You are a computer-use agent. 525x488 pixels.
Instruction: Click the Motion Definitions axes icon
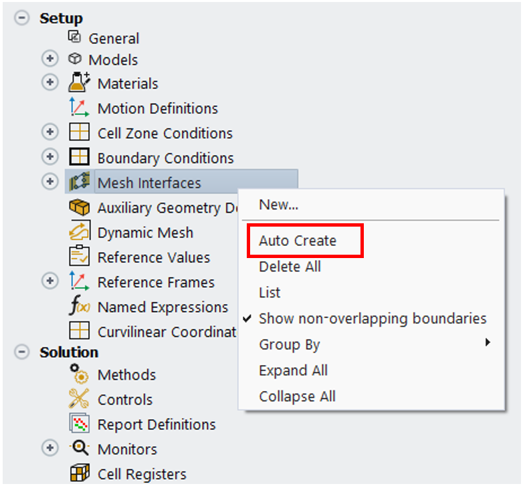pos(80,108)
